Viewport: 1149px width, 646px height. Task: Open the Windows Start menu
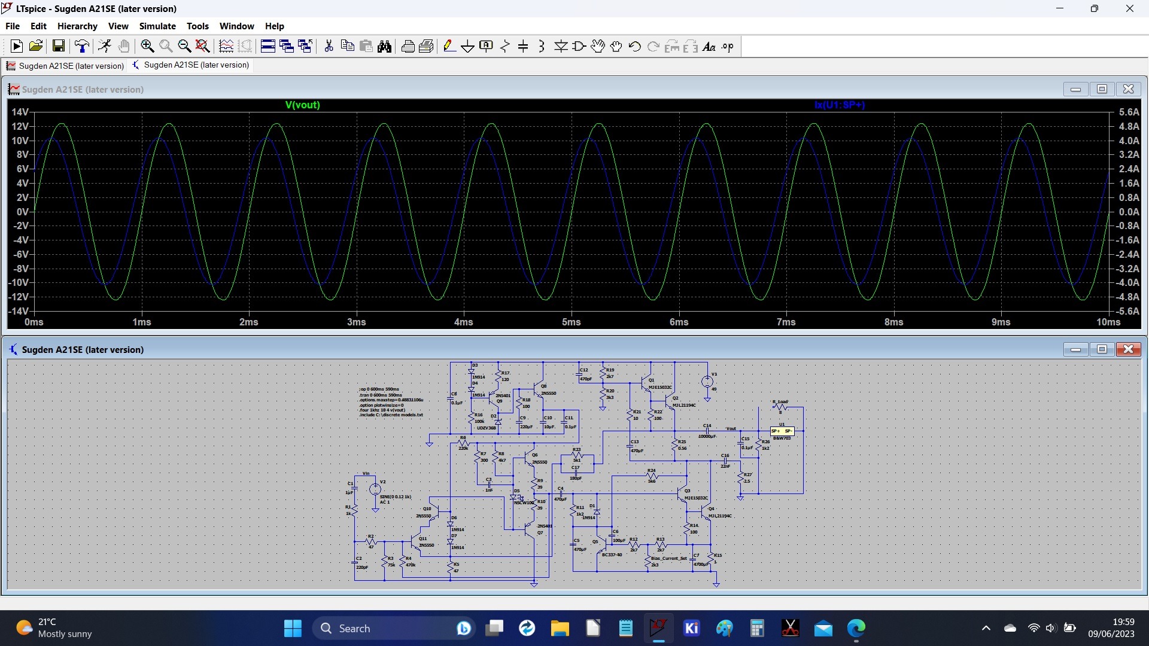[293, 628]
